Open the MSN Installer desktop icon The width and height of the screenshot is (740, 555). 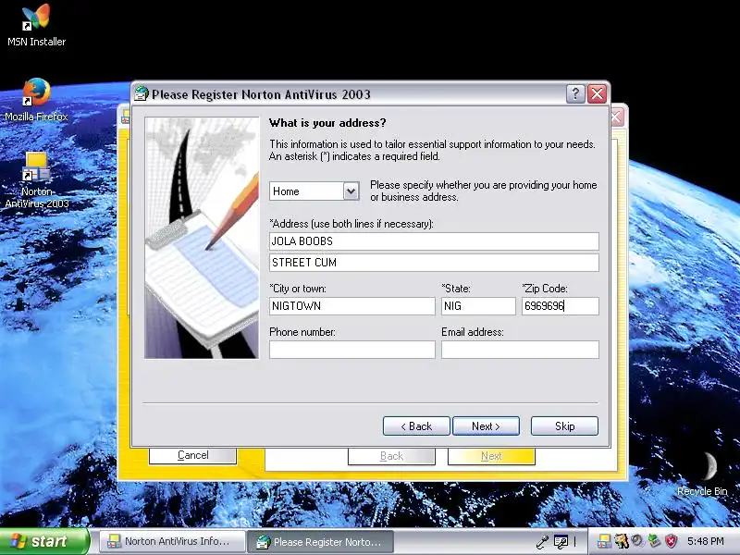click(36, 25)
